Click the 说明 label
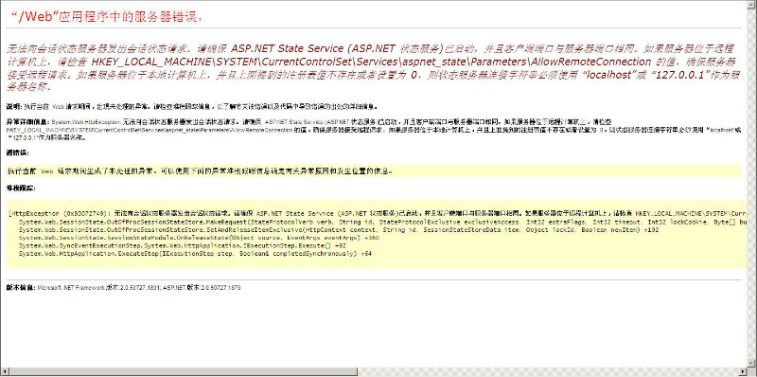This screenshot has height=377, width=757. click(x=14, y=106)
